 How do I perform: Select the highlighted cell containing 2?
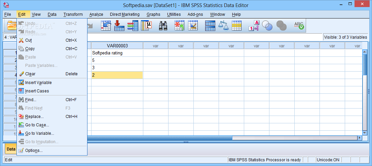tap(117, 75)
